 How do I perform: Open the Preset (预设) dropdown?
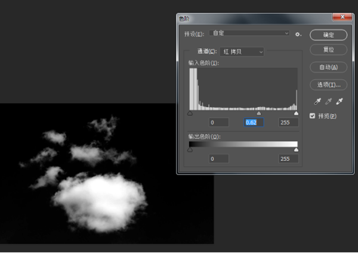pyautogui.click(x=249, y=33)
